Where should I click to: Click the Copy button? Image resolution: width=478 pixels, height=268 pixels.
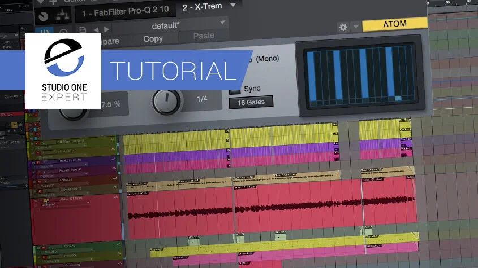point(153,39)
